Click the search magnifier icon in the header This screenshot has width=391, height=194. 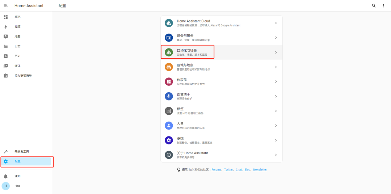(374, 6)
